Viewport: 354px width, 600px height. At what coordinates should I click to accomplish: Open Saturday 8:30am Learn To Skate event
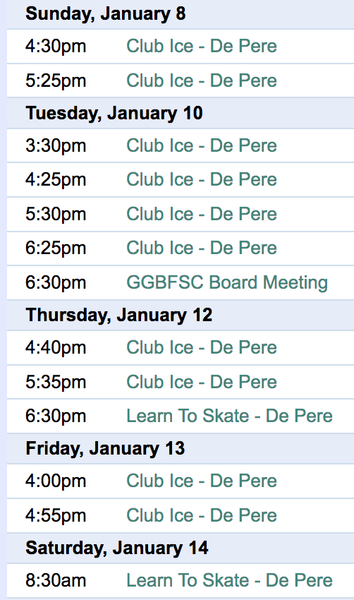pyautogui.click(x=229, y=580)
